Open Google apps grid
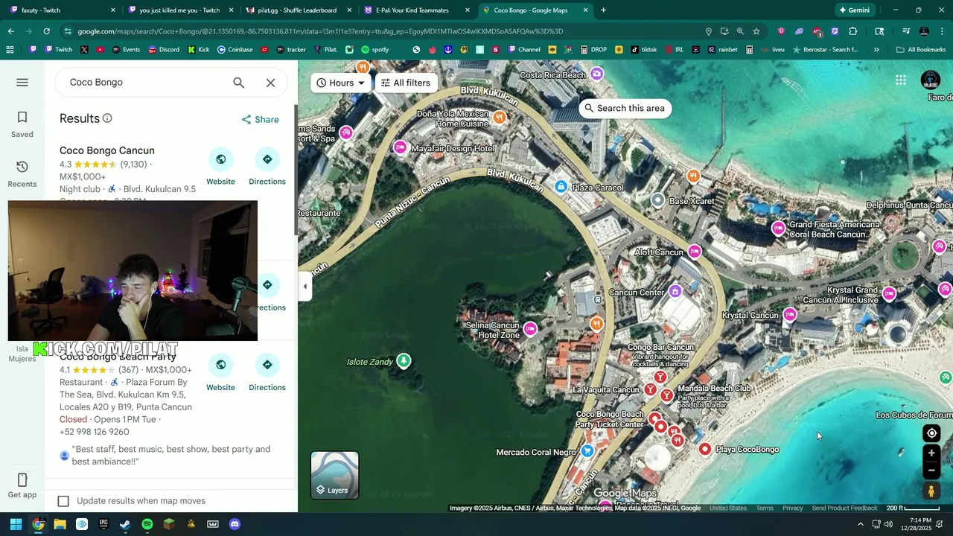 tap(901, 80)
